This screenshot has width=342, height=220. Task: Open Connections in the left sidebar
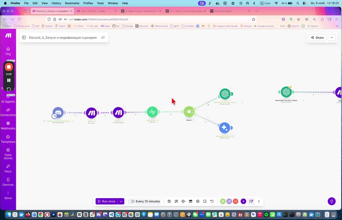point(8,112)
